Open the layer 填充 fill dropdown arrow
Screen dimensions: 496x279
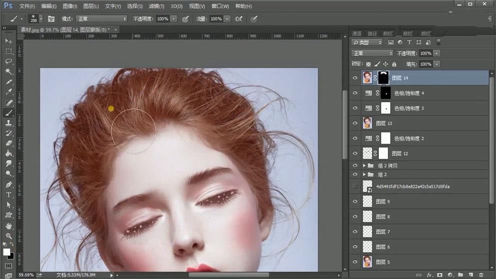437,64
